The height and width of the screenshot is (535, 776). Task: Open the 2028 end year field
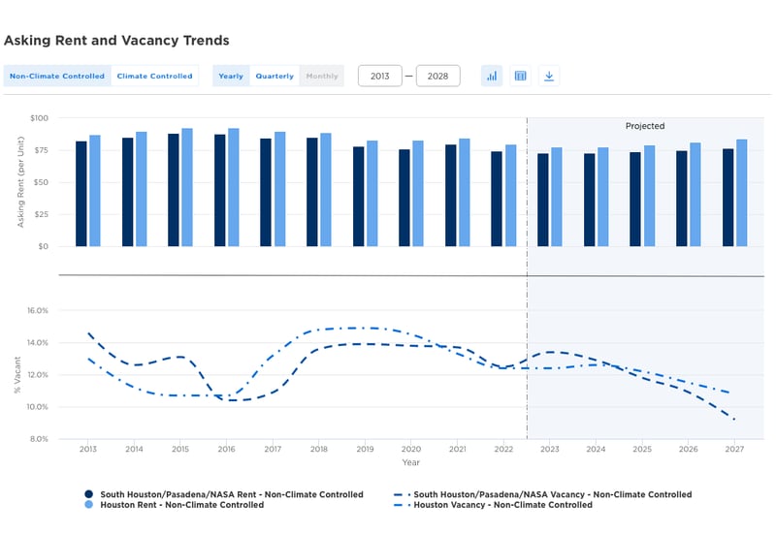point(438,77)
